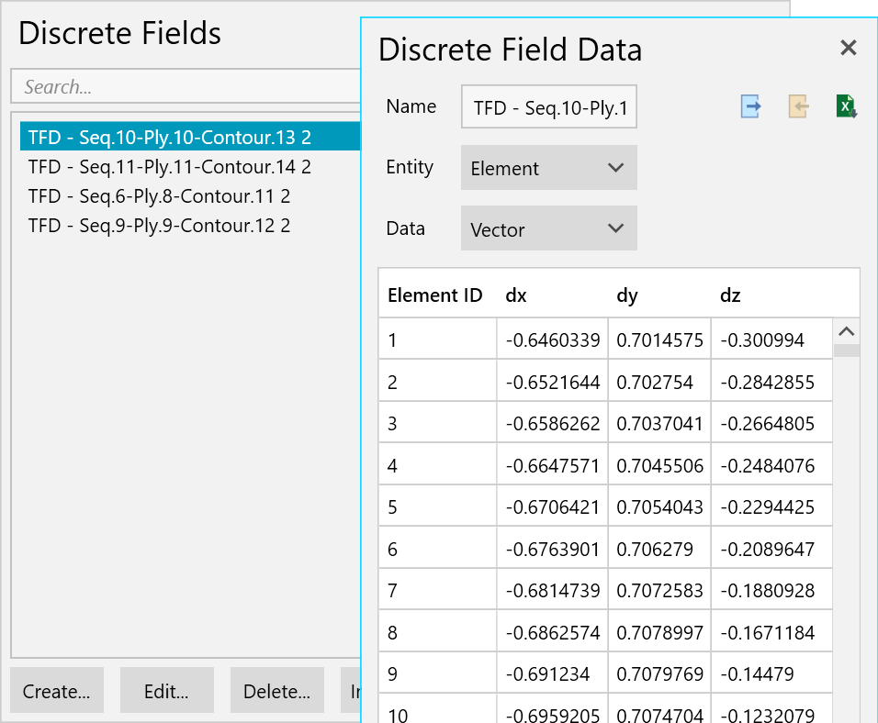878x723 pixels.
Task: Select TFD - Seq.11-Ply.11-Contour.14 2 in list
Action: point(190,166)
